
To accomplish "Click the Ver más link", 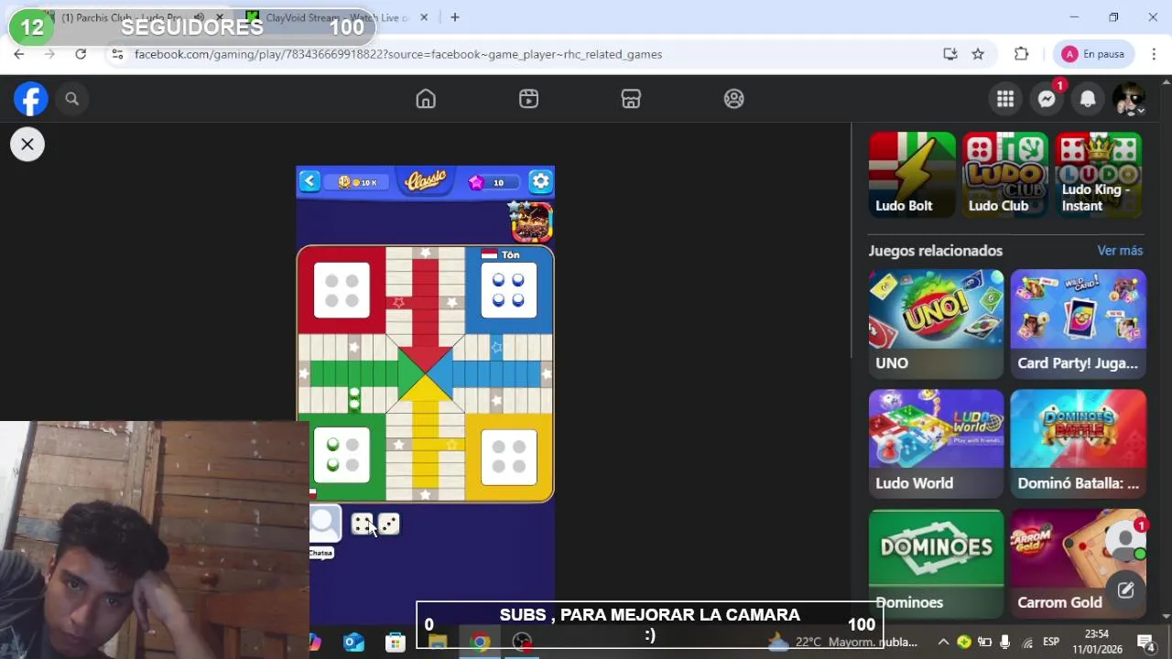I will (x=1120, y=251).
